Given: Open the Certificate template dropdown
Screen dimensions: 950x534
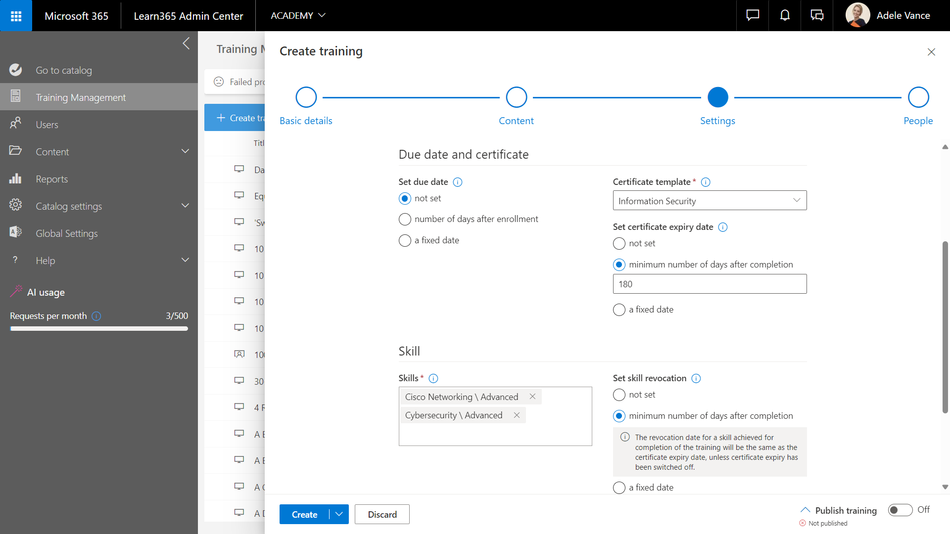Looking at the screenshot, I should click(x=710, y=201).
